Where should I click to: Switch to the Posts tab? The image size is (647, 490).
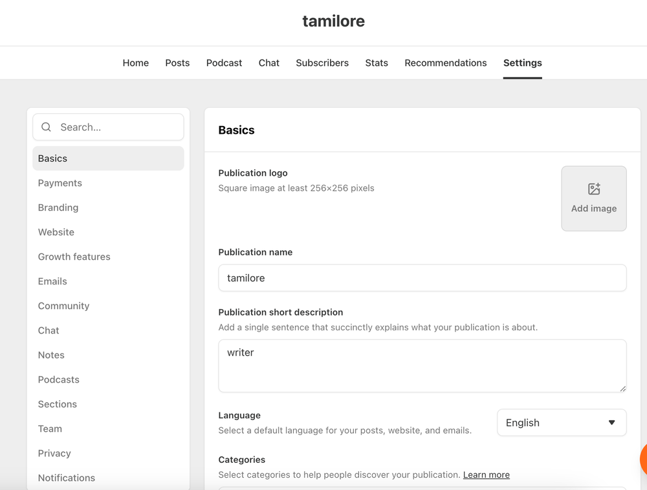tap(177, 63)
